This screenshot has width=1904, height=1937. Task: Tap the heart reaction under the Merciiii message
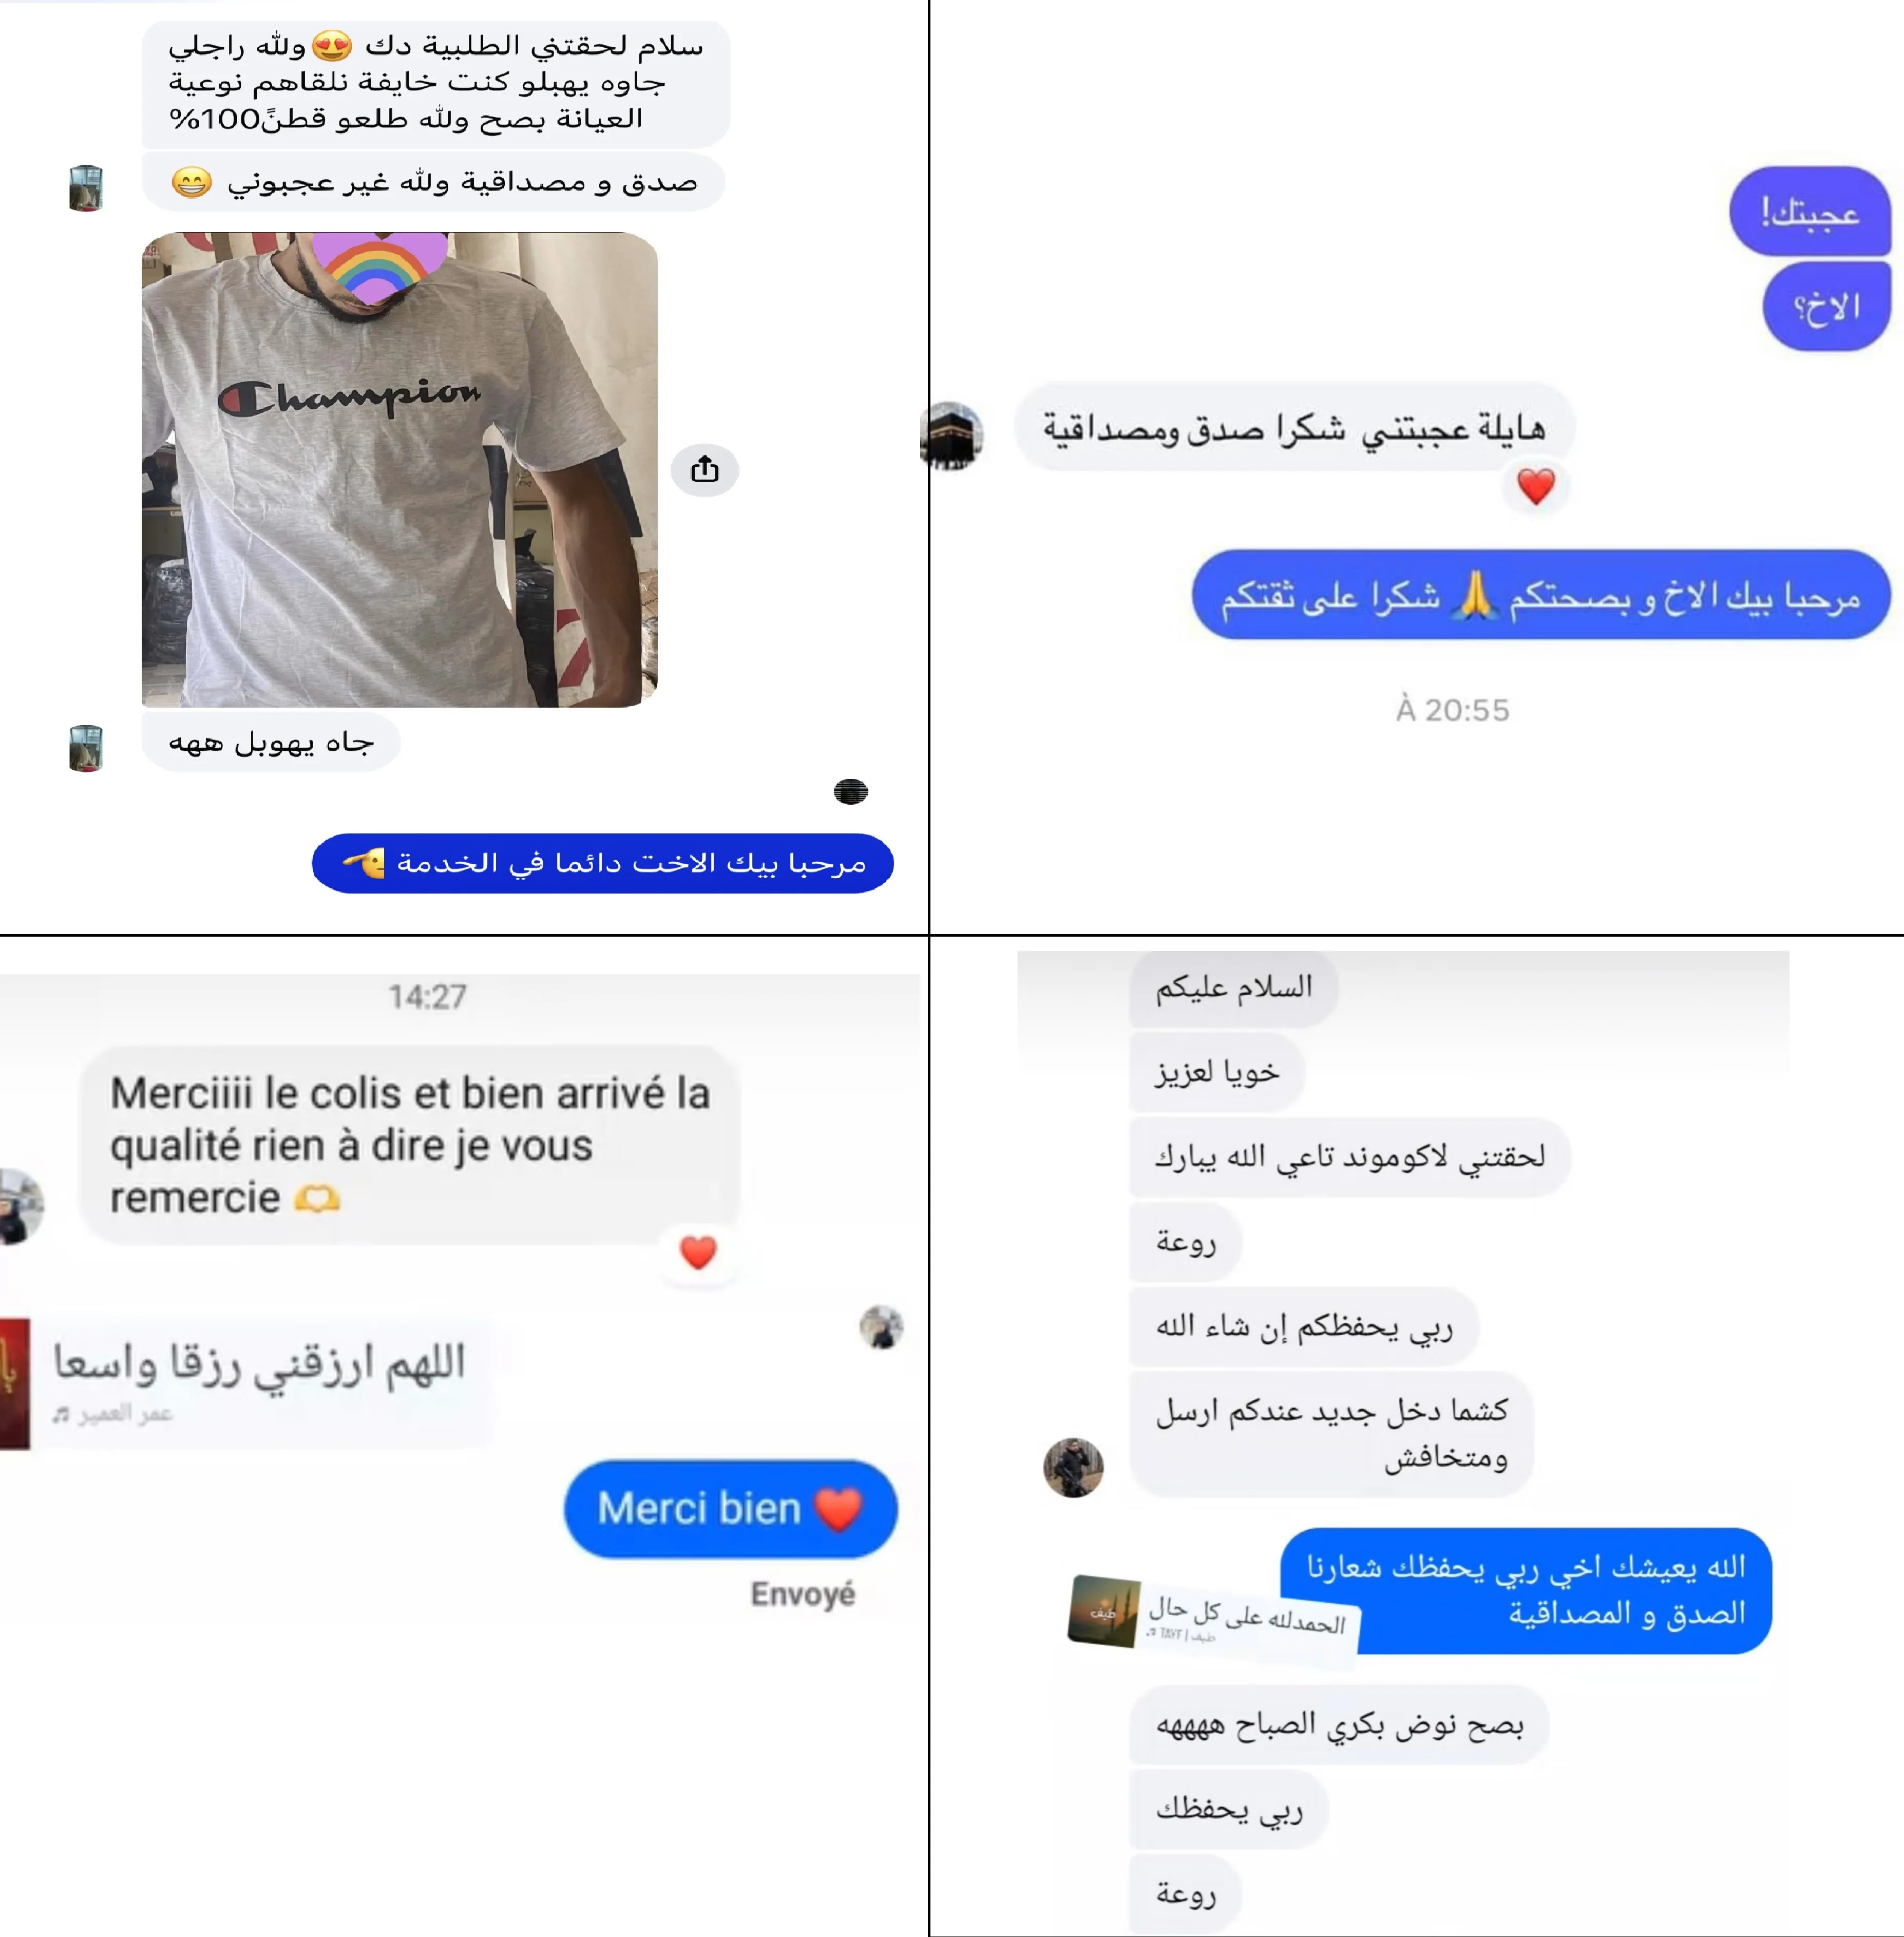[698, 1251]
